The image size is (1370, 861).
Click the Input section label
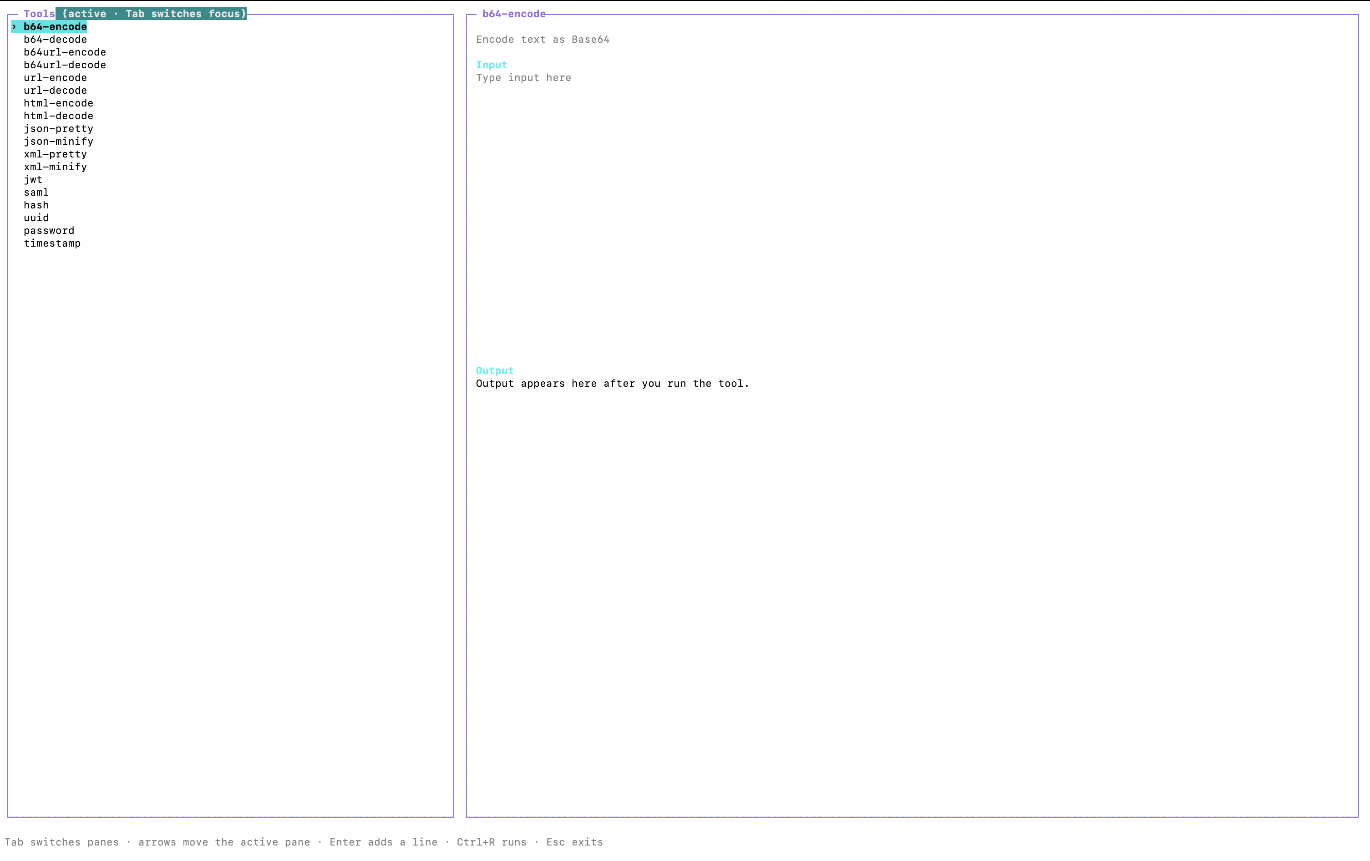click(492, 65)
